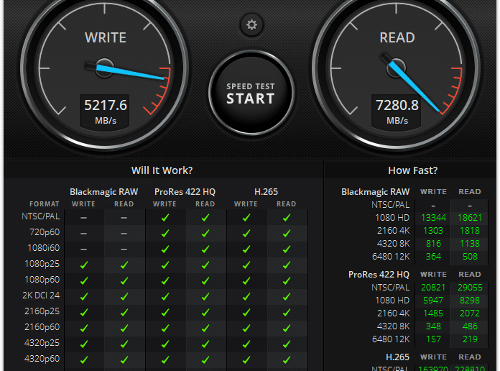The width and height of the screenshot is (500, 371).
Task: Click the 4320p25 format row label
Action: click(x=42, y=343)
